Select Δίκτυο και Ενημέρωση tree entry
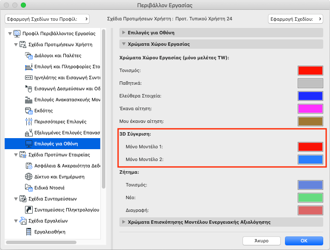 click(59, 177)
